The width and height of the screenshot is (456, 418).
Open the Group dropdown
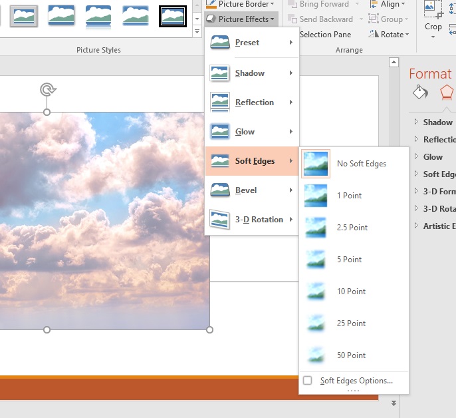[388, 19]
